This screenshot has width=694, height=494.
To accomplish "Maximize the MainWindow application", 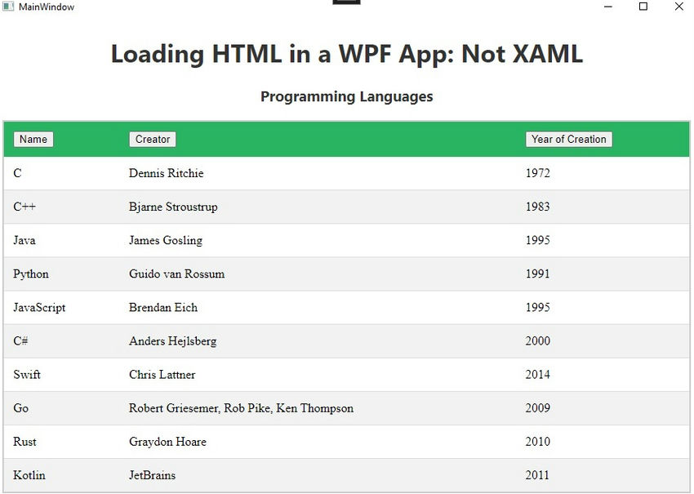I will point(643,7).
